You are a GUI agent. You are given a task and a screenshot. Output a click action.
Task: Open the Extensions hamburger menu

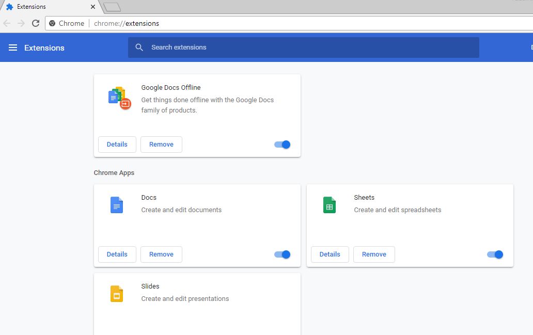(x=13, y=47)
